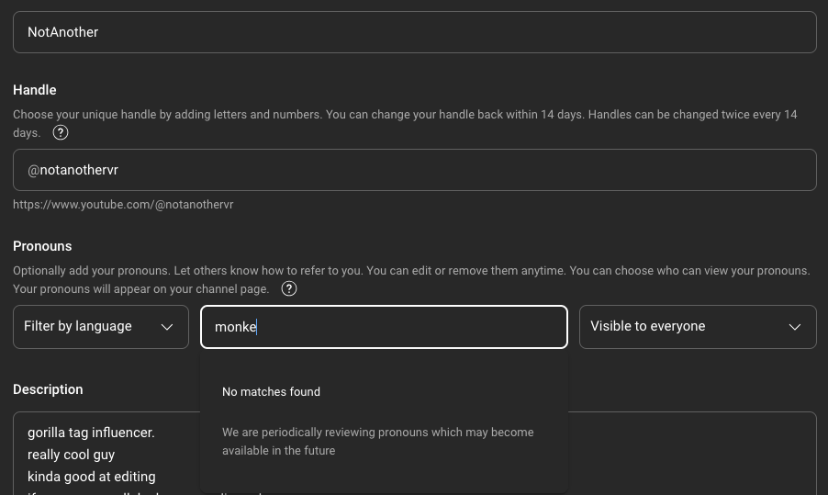Click the gorilla tag influencer description line
The height and width of the screenshot is (495, 828).
[91, 433]
